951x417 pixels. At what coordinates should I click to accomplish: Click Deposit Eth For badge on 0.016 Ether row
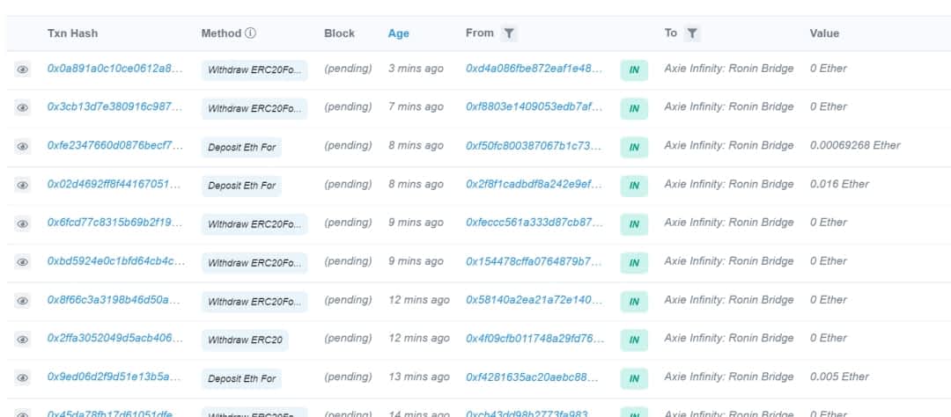click(x=241, y=186)
